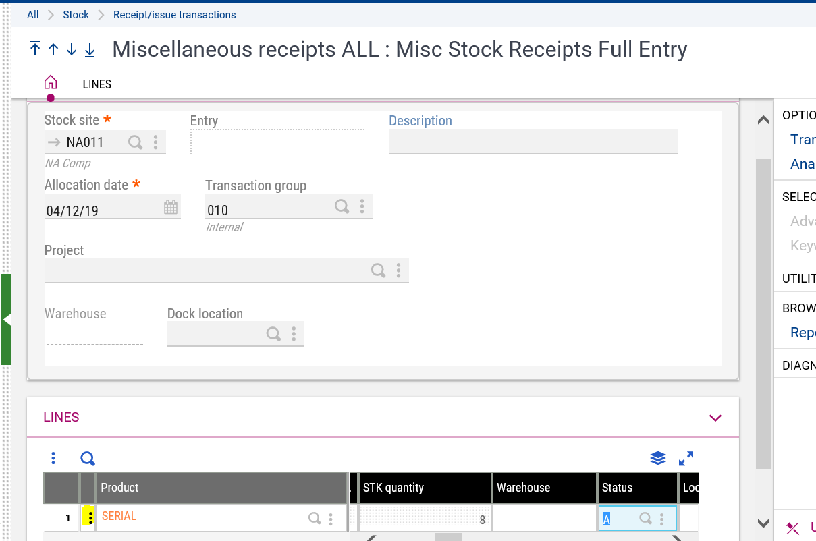Select the home tab indicator above the form
The image size is (816, 541).
[51, 81]
